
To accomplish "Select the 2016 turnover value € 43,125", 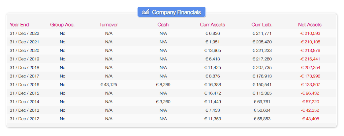I will point(109,85).
